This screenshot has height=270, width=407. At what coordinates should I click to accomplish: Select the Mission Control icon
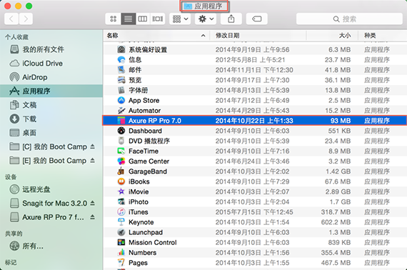pos(121,242)
